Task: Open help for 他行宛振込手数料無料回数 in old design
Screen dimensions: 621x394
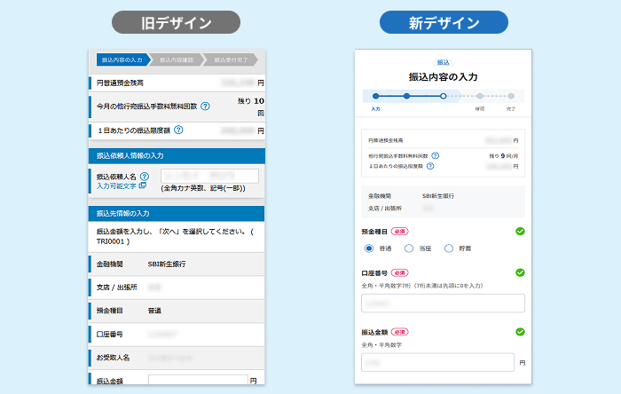Action: point(205,106)
